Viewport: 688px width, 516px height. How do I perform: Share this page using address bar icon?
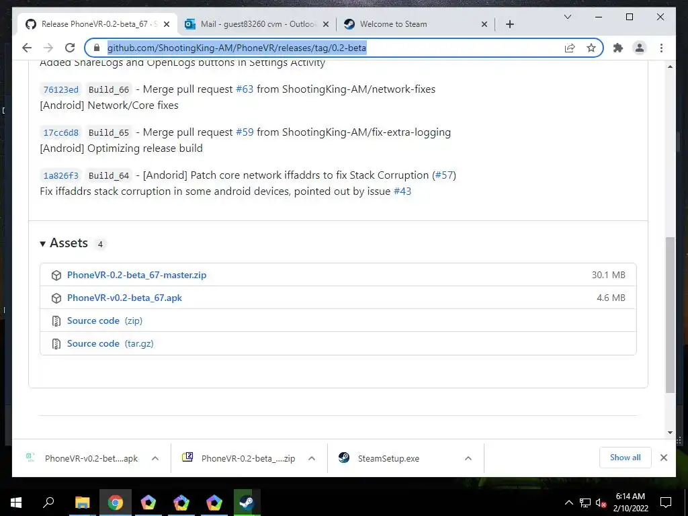tap(570, 48)
